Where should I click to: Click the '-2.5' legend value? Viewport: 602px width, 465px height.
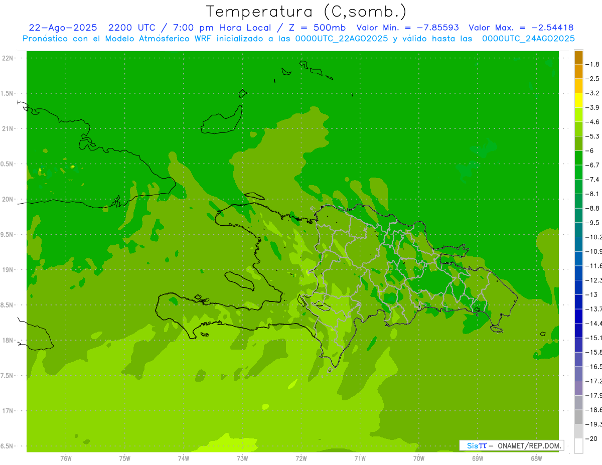click(x=592, y=79)
